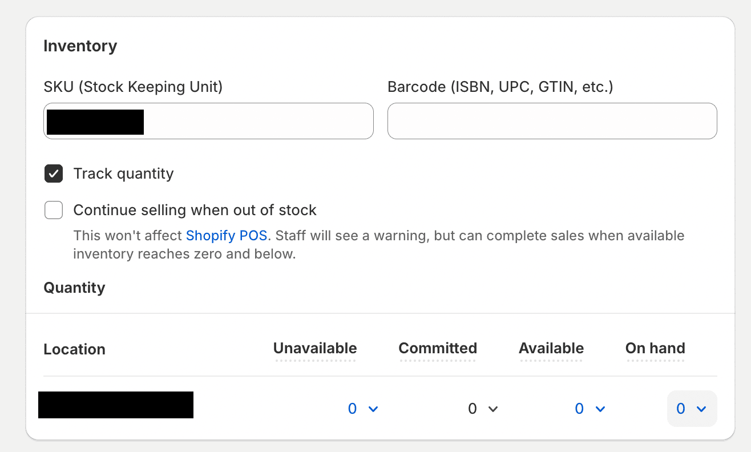Click the Inventory section heading

point(80,46)
